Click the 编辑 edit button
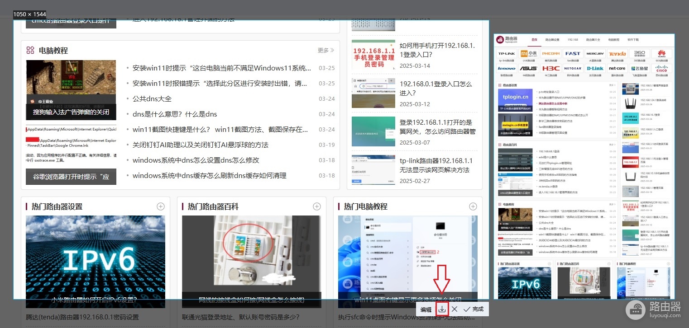The height and width of the screenshot is (328, 689). tap(426, 309)
